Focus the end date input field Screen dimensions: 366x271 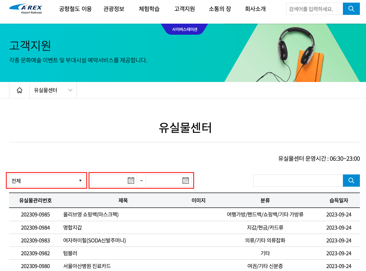[x=169, y=181]
